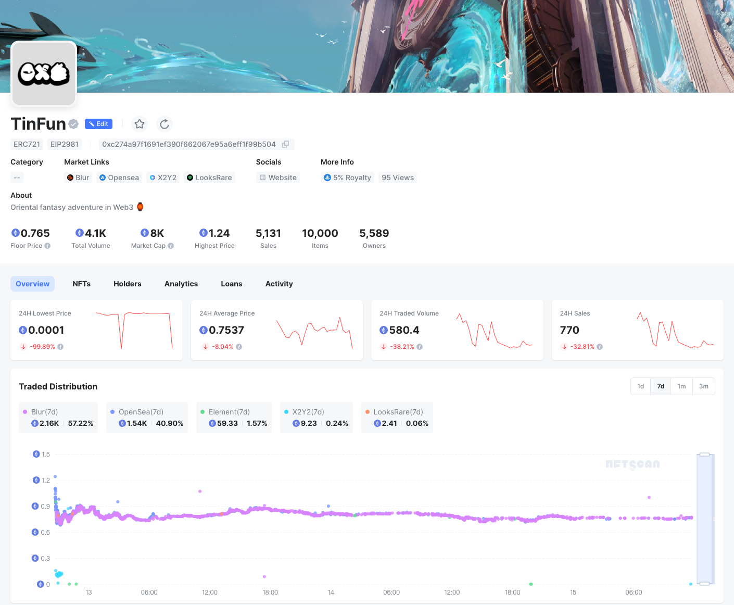Copy the contract address
Viewport: 734px width, 605px height.
tap(285, 144)
